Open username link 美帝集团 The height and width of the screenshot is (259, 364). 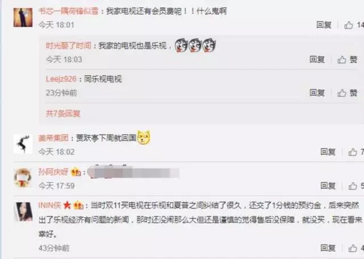[x=53, y=138]
